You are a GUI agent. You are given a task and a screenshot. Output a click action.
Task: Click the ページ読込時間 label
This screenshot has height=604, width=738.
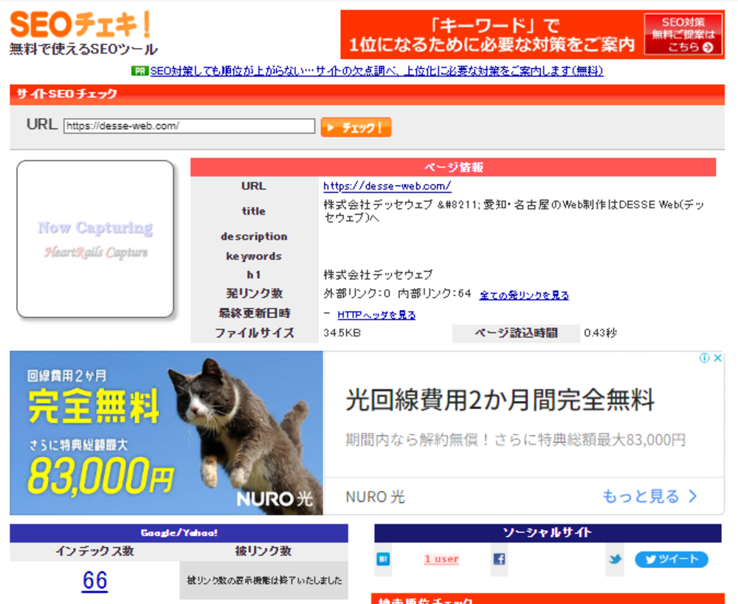(x=517, y=333)
